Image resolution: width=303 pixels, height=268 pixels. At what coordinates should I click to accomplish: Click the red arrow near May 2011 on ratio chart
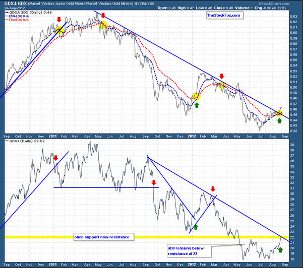[103, 15]
